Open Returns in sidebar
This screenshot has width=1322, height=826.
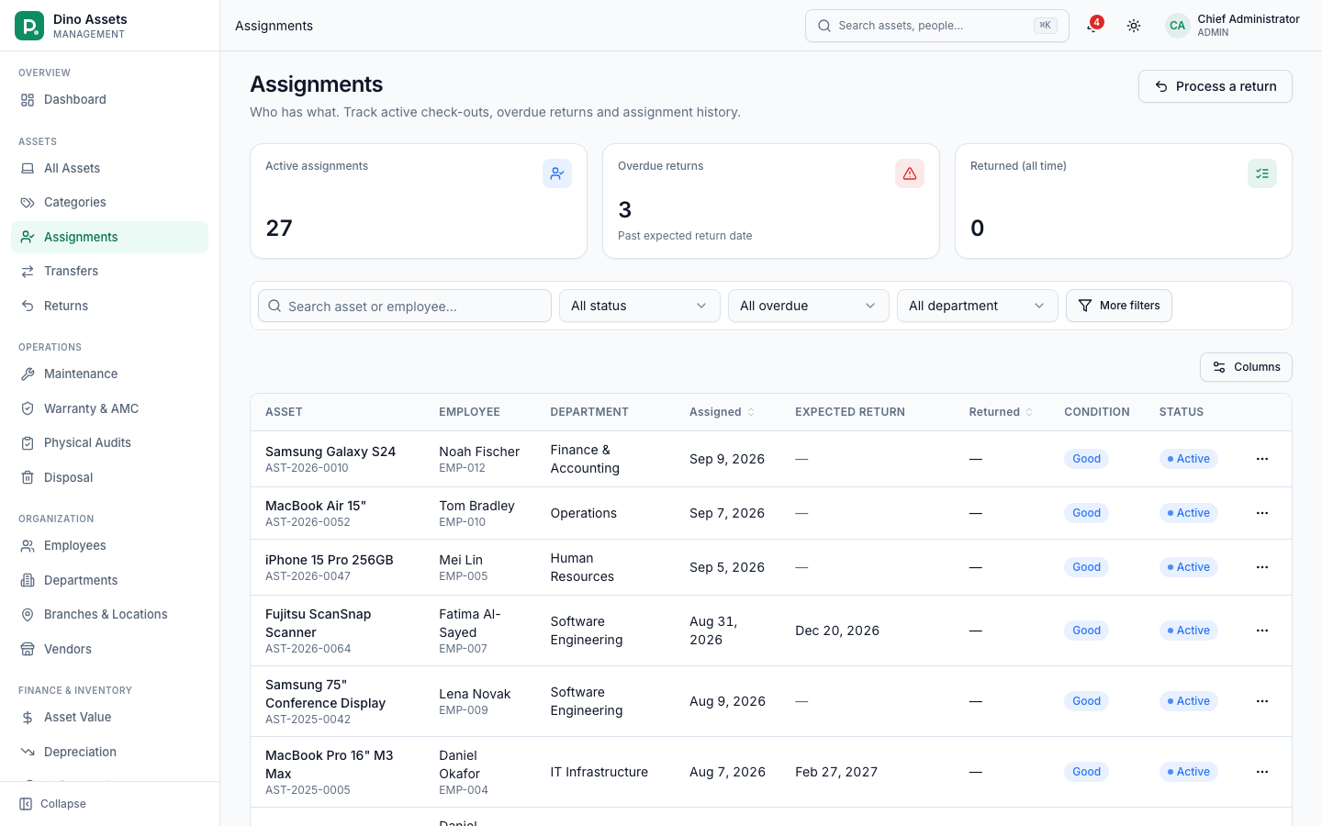[109, 306]
